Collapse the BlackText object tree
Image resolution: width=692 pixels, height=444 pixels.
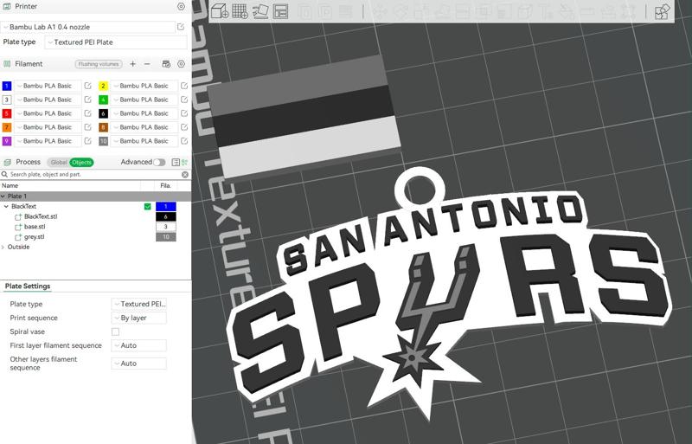(x=6, y=206)
